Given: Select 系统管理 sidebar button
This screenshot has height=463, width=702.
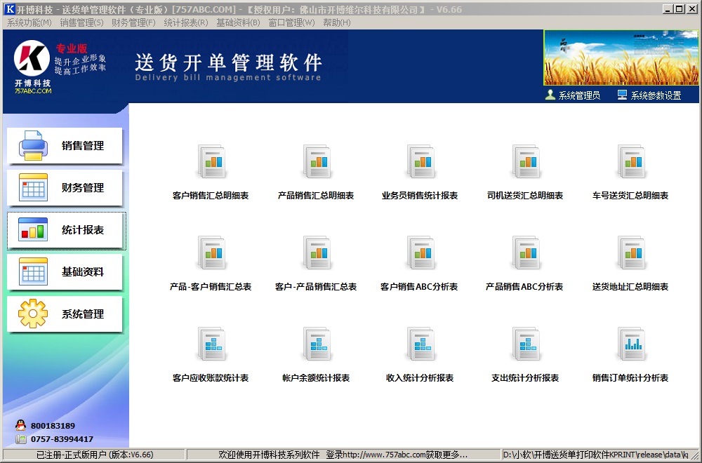Looking at the screenshot, I should (65, 314).
